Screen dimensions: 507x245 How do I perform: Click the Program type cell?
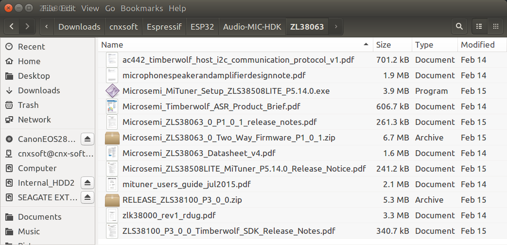431,91
